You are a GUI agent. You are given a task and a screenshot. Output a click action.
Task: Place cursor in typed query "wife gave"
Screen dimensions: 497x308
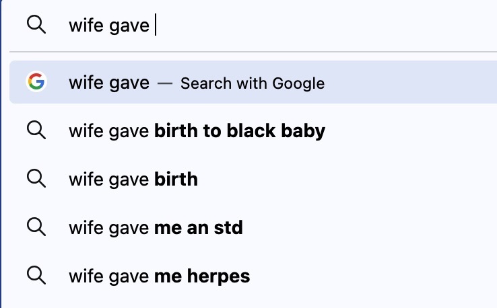coord(109,26)
